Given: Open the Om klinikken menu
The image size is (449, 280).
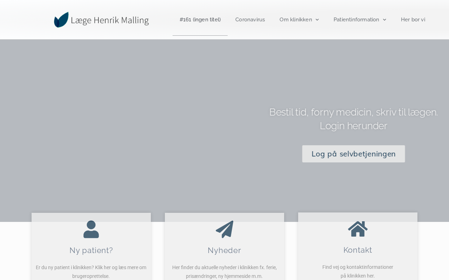Looking at the screenshot, I should pos(296,20).
